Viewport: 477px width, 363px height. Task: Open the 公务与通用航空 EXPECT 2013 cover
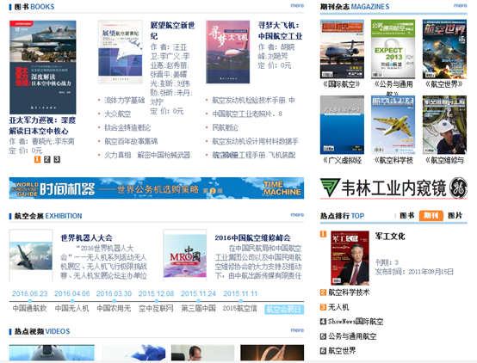[x=393, y=49]
